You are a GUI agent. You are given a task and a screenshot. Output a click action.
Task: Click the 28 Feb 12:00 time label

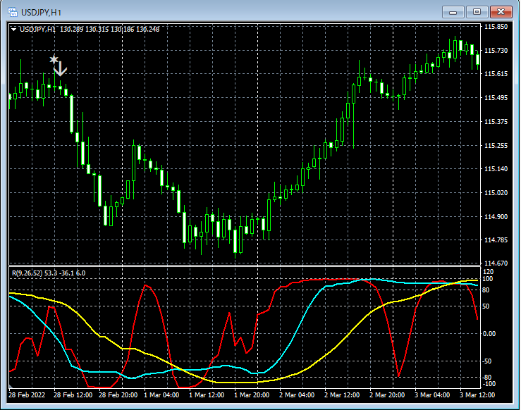(73, 395)
